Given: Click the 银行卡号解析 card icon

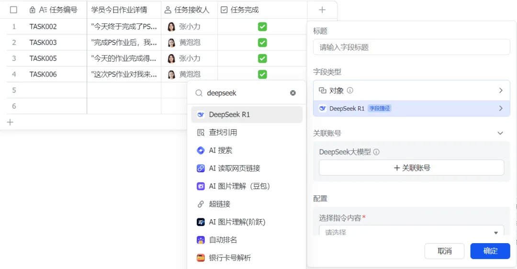Looking at the screenshot, I should coord(201,258).
